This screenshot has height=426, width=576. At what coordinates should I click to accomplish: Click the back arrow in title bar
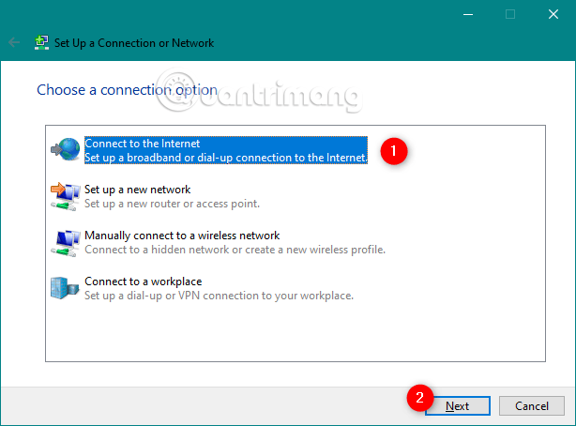(x=14, y=43)
